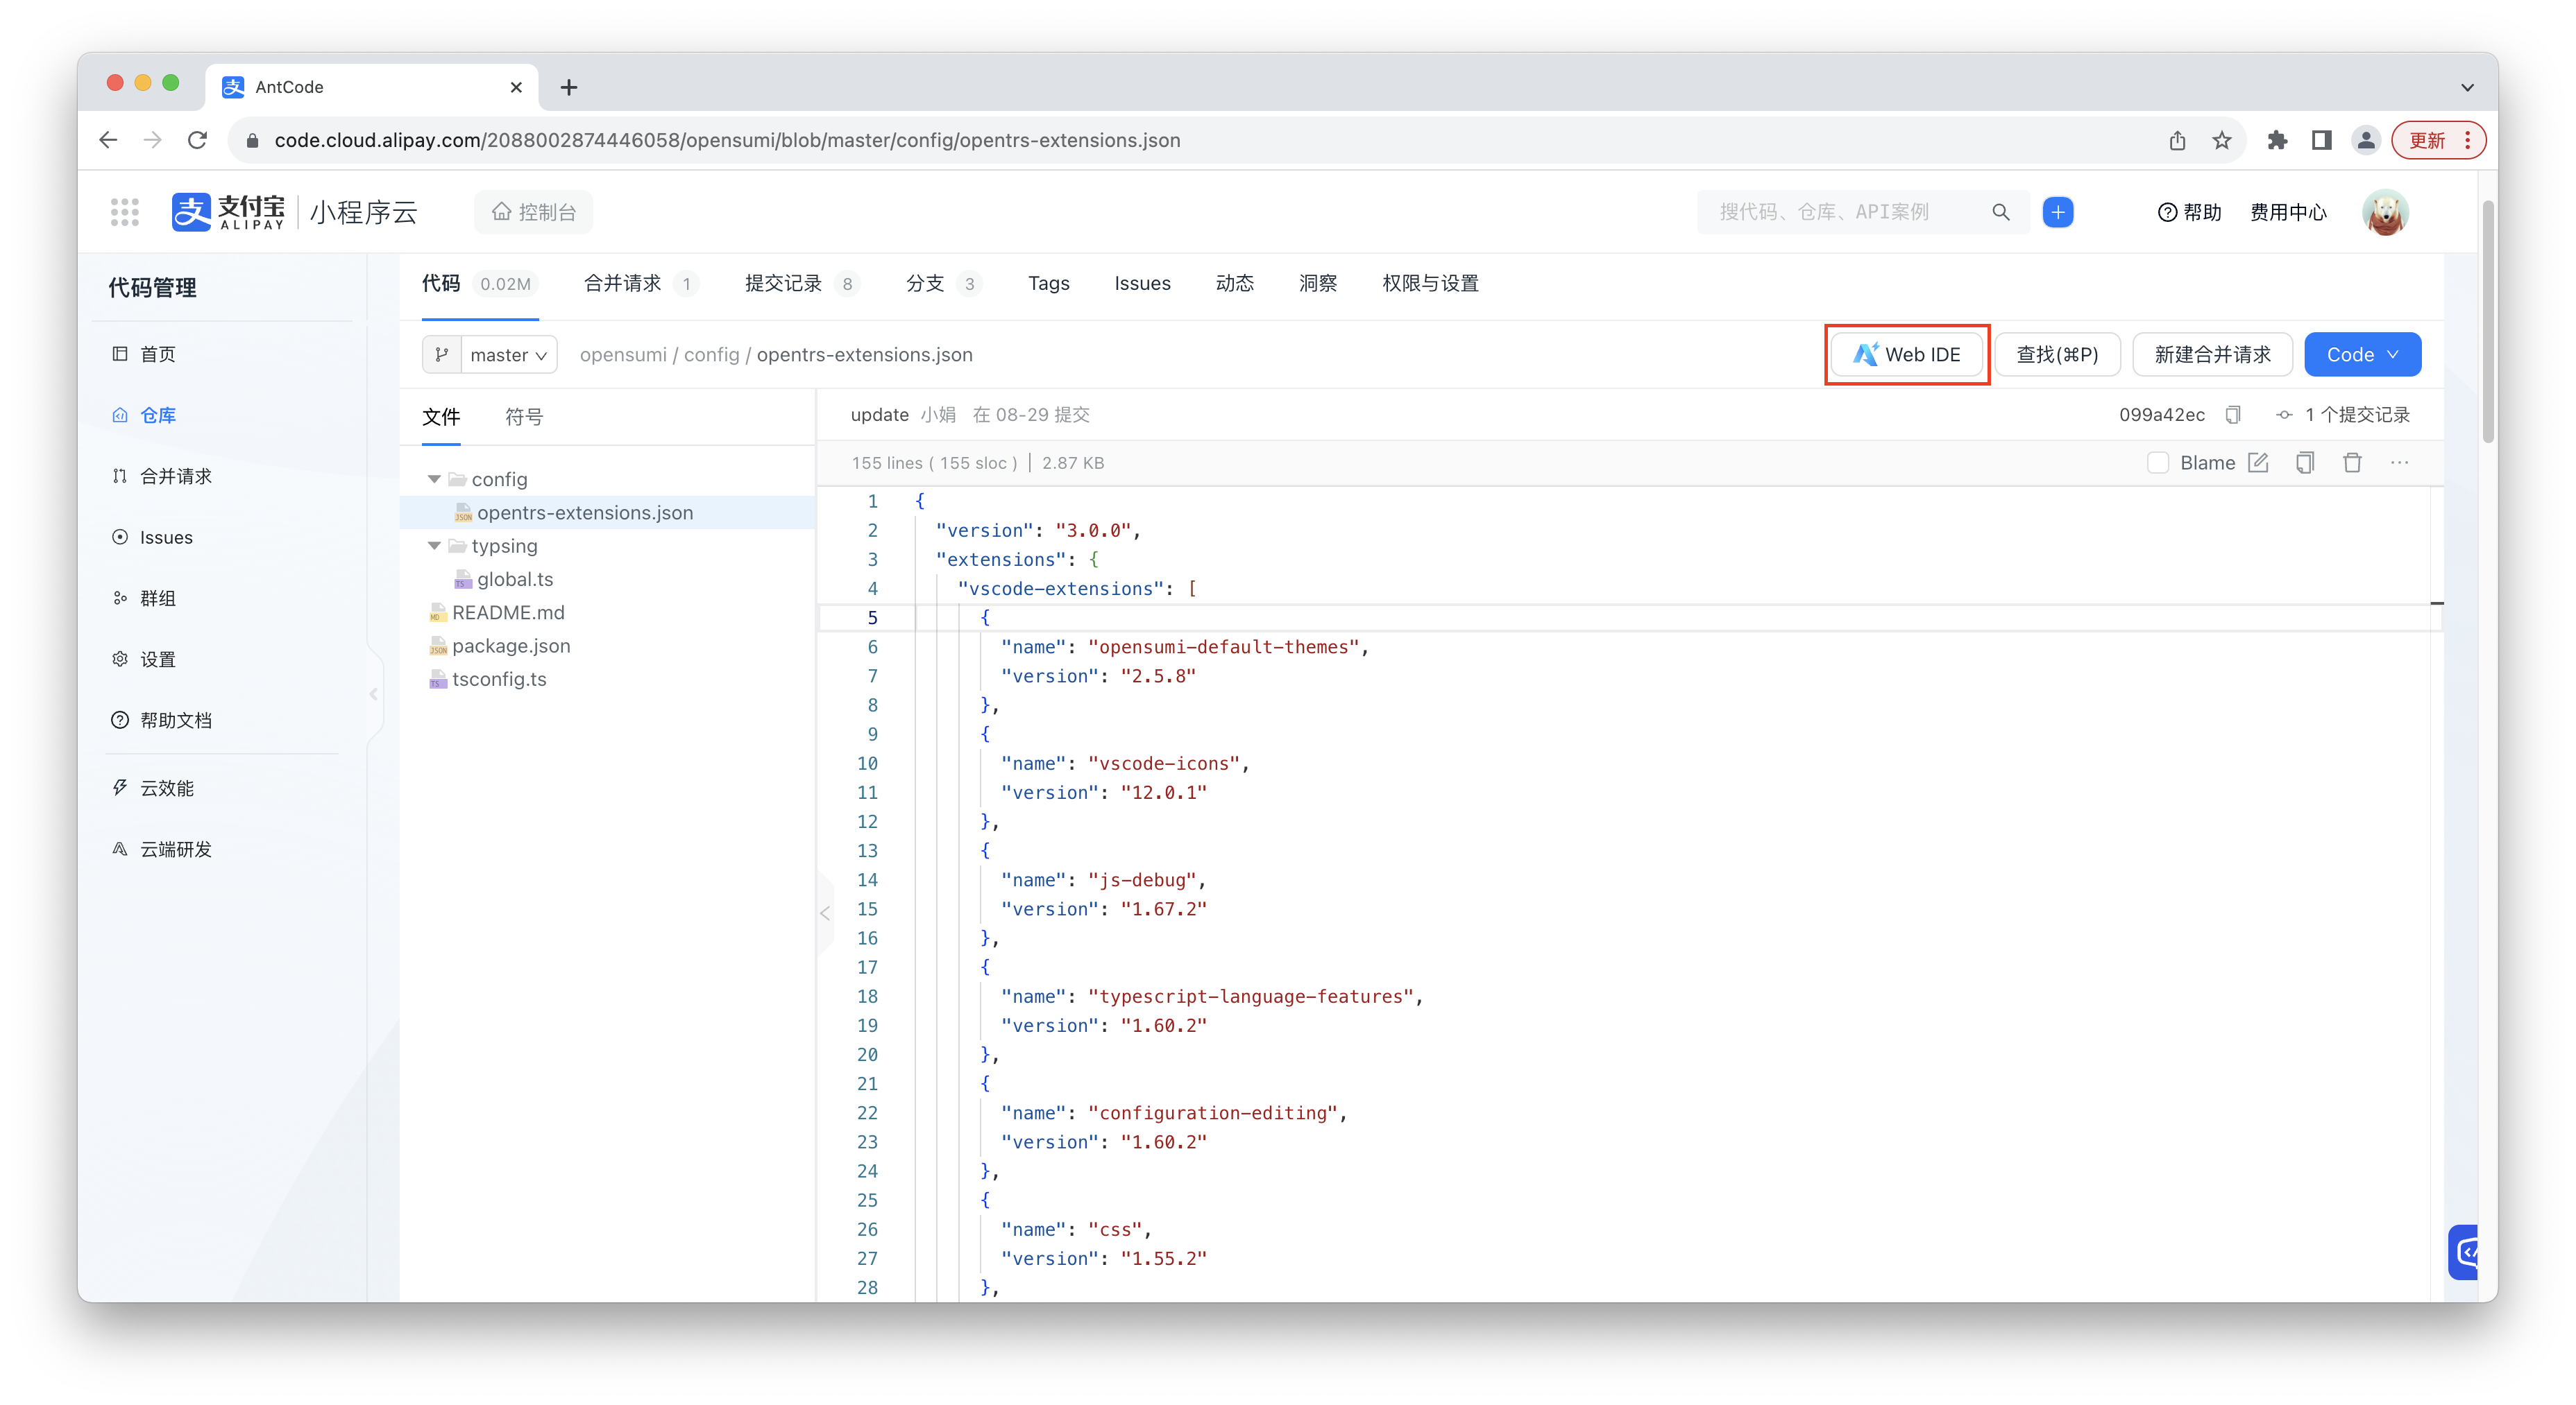The height and width of the screenshot is (1405, 2576).
Task: Copy file contents using the copy icon
Action: [2305, 462]
